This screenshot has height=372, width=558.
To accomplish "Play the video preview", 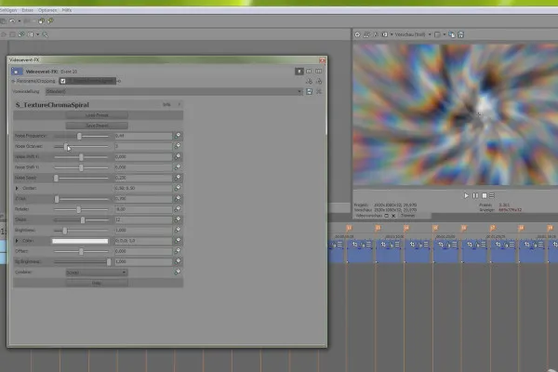I will click(x=466, y=195).
